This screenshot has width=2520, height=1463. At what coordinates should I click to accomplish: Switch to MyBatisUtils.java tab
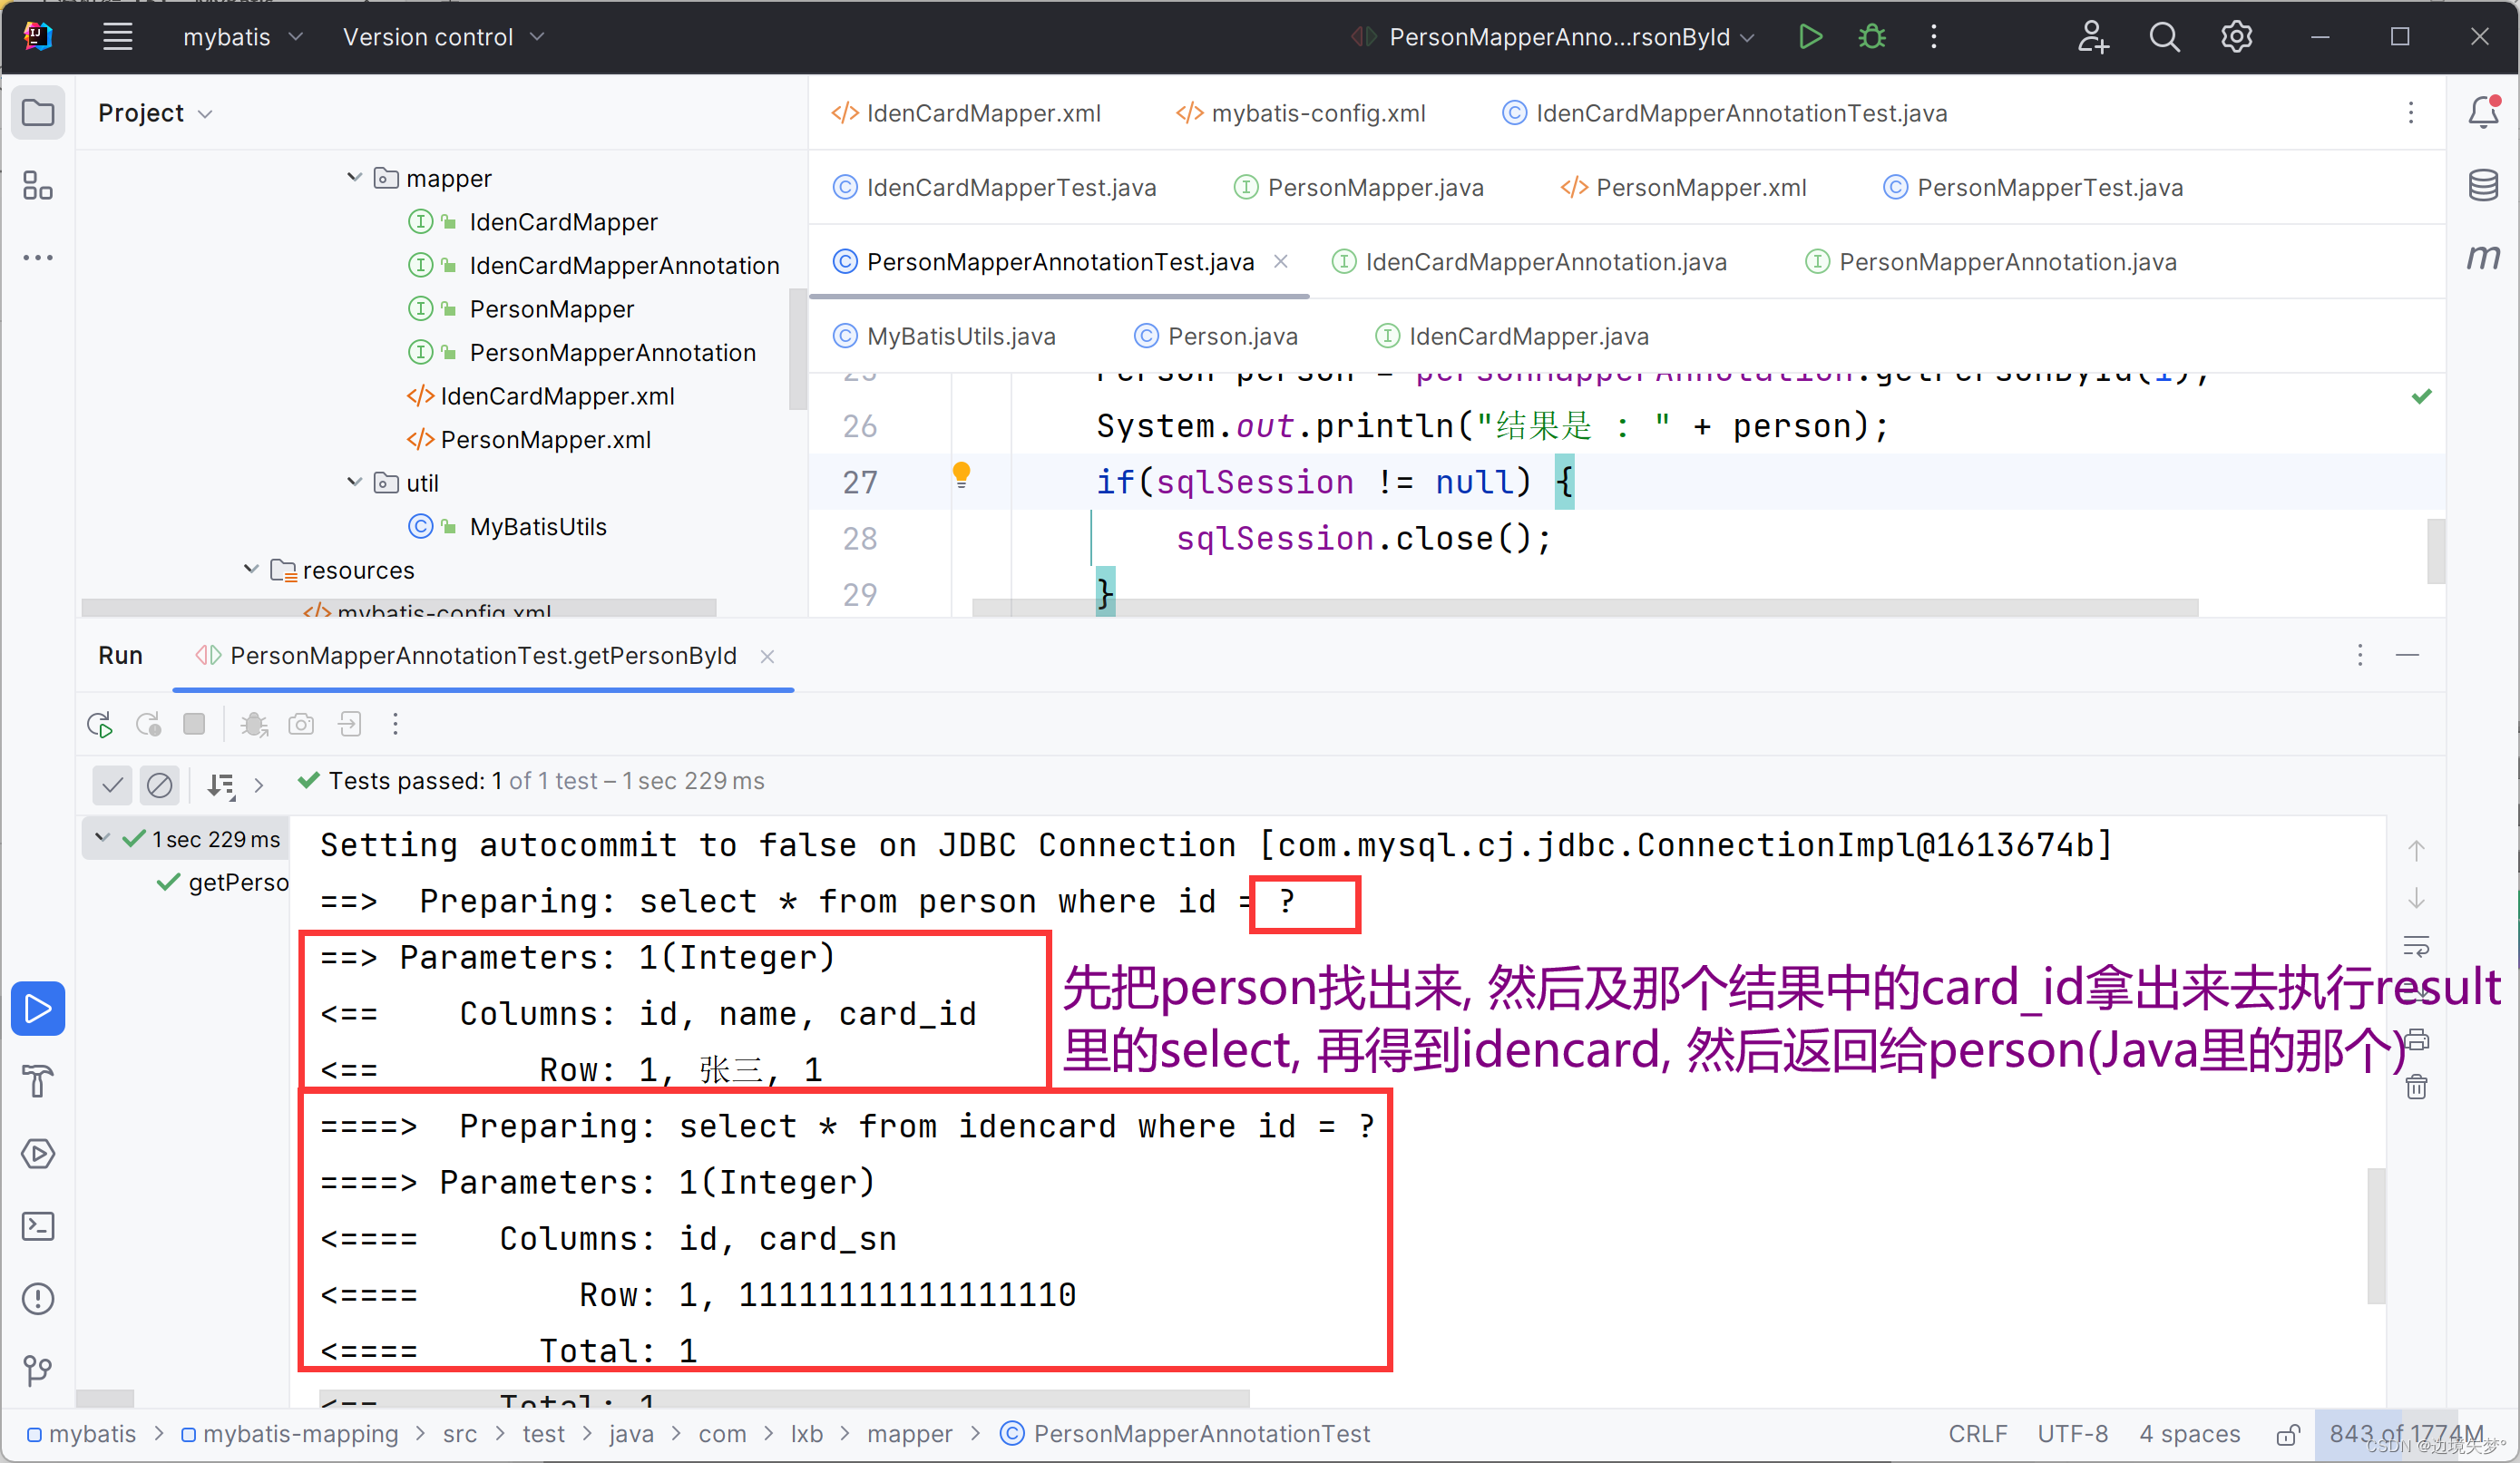click(944, 336)
